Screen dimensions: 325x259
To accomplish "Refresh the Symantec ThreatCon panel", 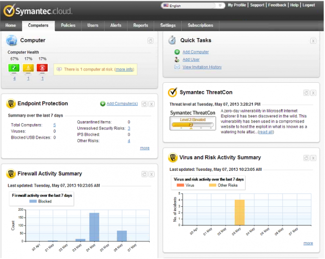I will 306,93.
